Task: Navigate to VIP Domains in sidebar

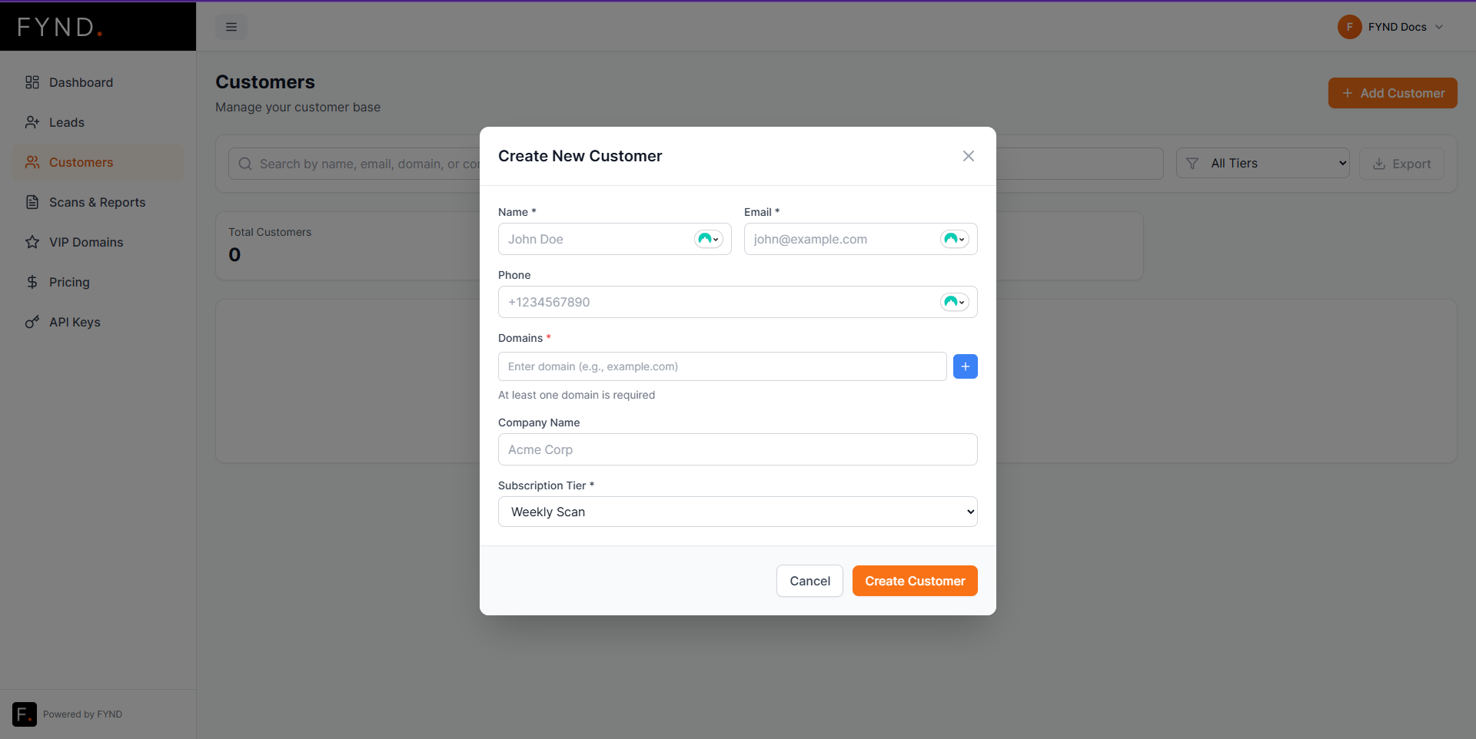Action: click(x=86, y=242)
